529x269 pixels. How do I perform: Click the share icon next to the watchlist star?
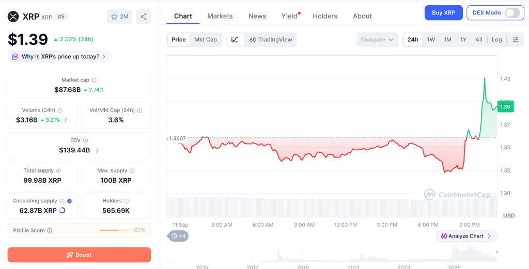click(x=144, y=17)
